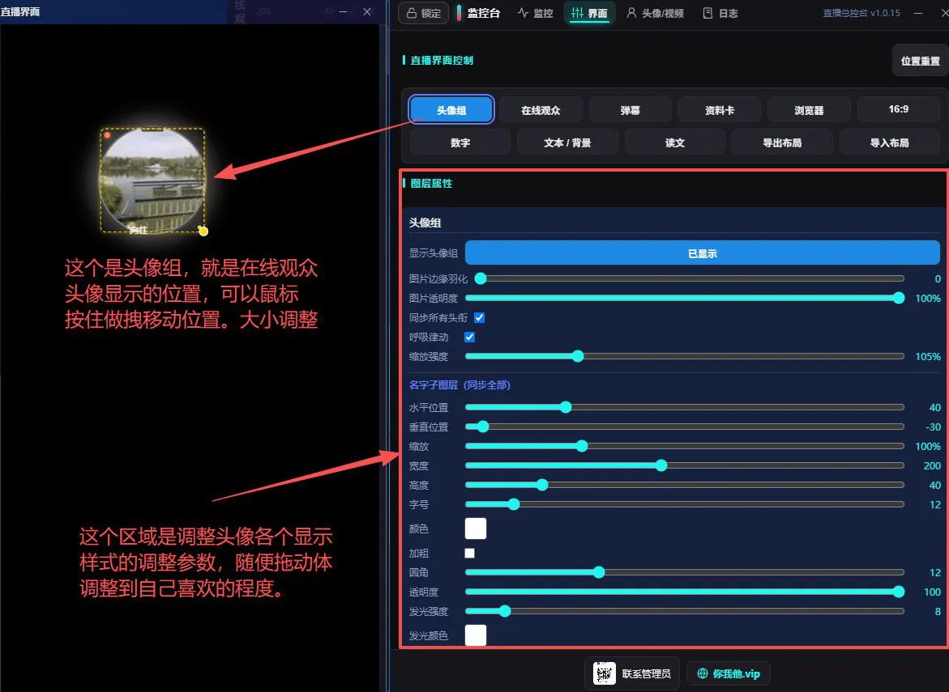Adjust the name layer 透明度 slider
The height and width of the screenshot is (692, 949).
pos(685,592)
